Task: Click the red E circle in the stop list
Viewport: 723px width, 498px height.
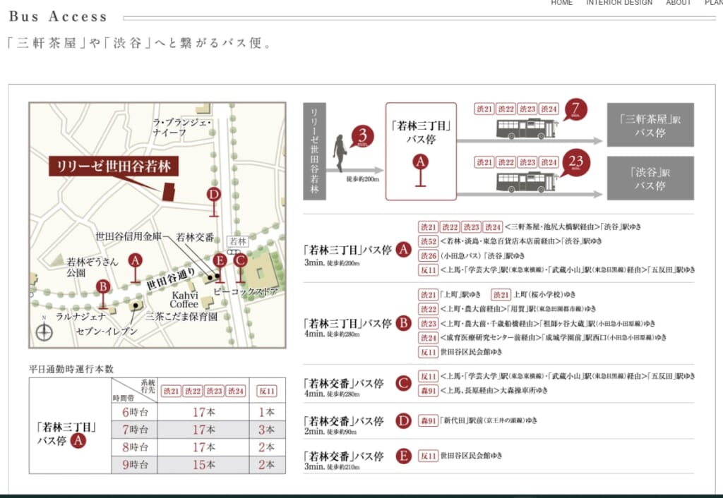Action: (x=403, y=456)
